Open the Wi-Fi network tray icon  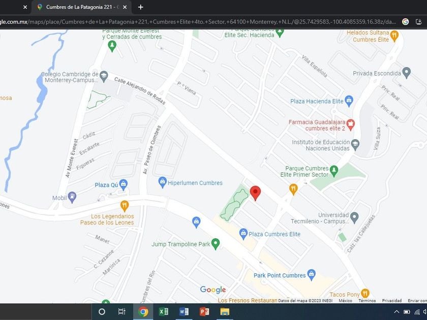pos(417,312)
